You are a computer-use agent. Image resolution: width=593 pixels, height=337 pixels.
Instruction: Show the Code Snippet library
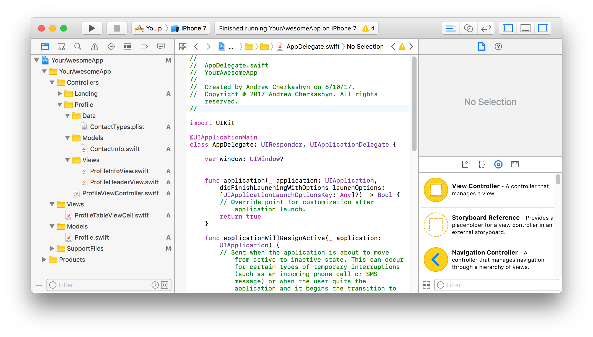tap(482, 164)
